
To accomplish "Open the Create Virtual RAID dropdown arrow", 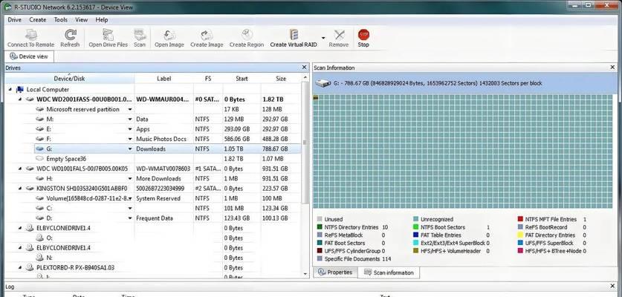I will click(323, 38).
